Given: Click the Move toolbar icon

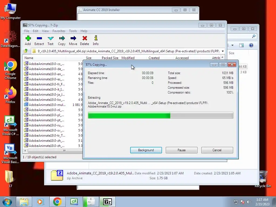Looking at the screenshot, I should [73, 40].
